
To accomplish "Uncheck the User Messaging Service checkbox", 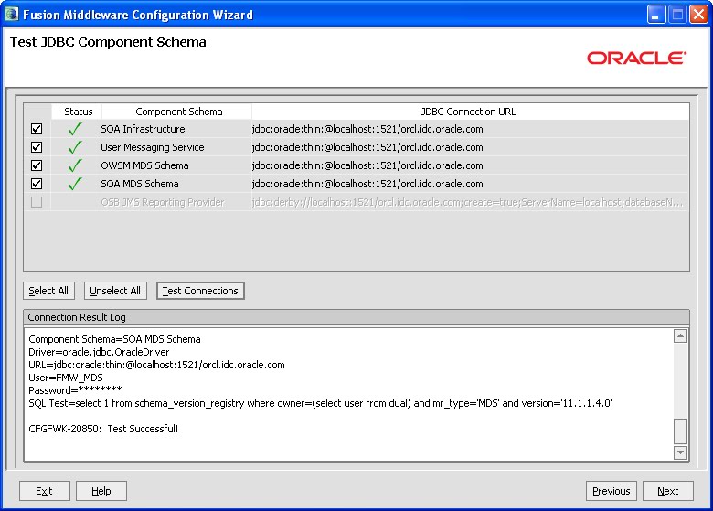I will 37,147.
